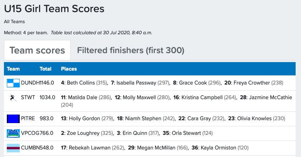Screen dimensions: 301x157
Task: Click the PITRE solid blue team icon
Action: point(13,118)
